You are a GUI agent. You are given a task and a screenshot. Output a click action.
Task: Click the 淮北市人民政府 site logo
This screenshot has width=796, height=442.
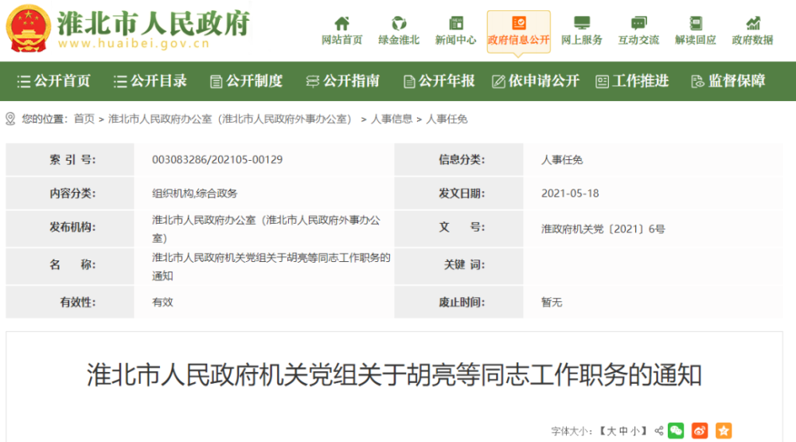(x=127, y=29)
